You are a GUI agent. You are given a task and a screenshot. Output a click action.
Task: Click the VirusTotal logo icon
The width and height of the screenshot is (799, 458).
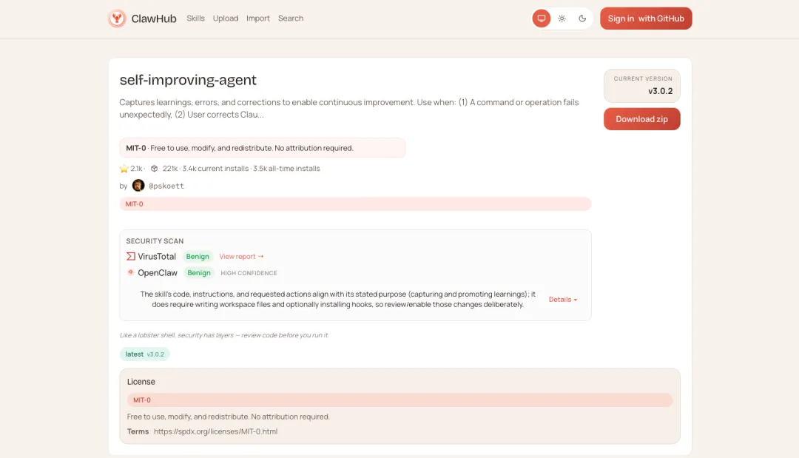coord(131,256)
